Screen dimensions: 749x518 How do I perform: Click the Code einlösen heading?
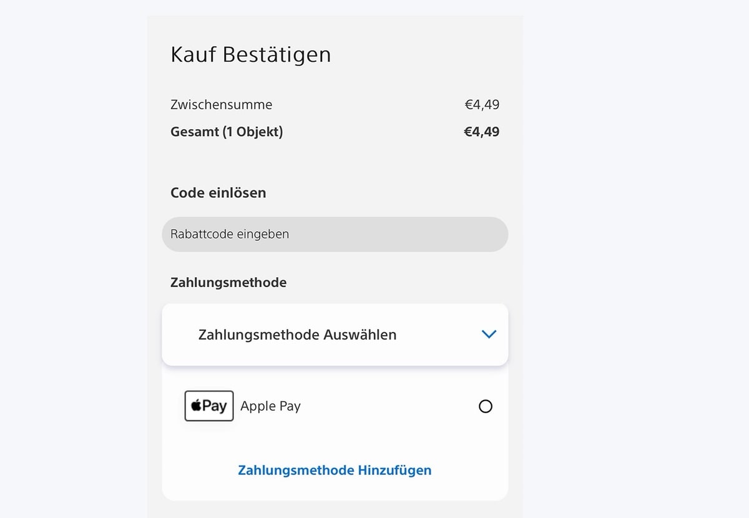(x=218, y=193)
